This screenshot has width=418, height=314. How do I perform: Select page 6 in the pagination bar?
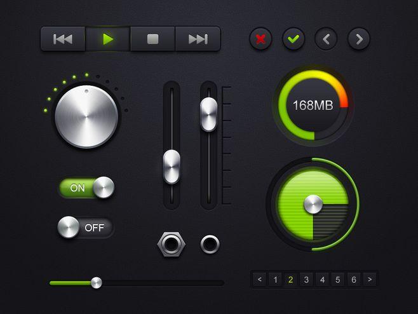(x=354, y=280)
